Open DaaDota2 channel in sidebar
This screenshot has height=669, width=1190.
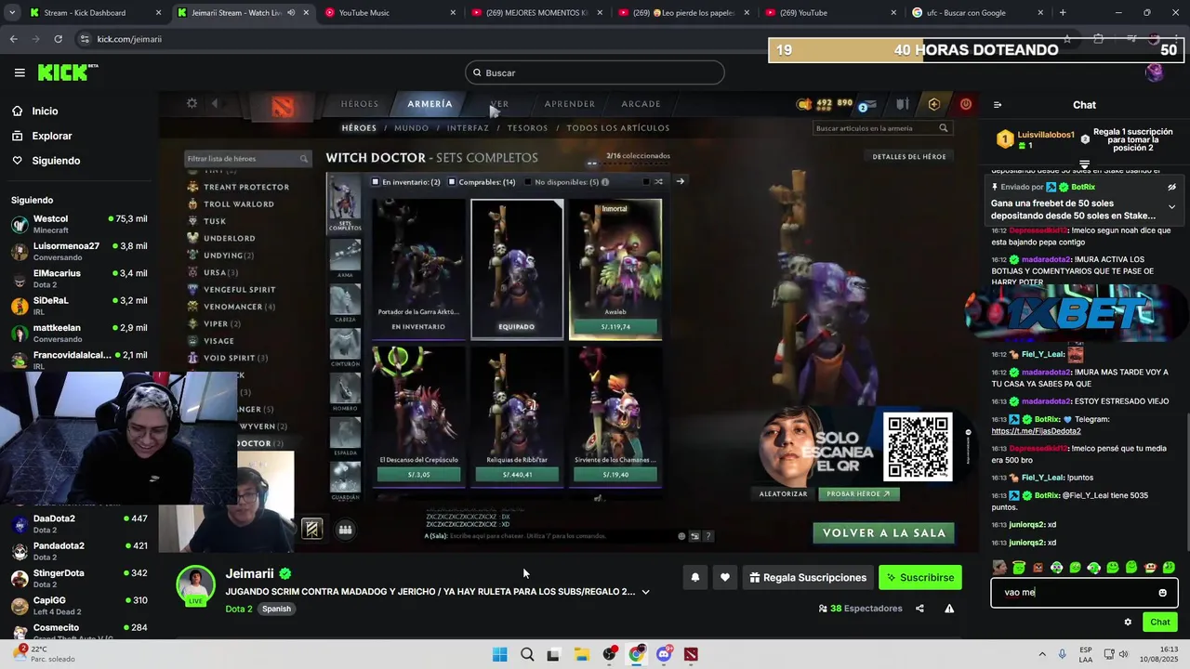[79, 524]
